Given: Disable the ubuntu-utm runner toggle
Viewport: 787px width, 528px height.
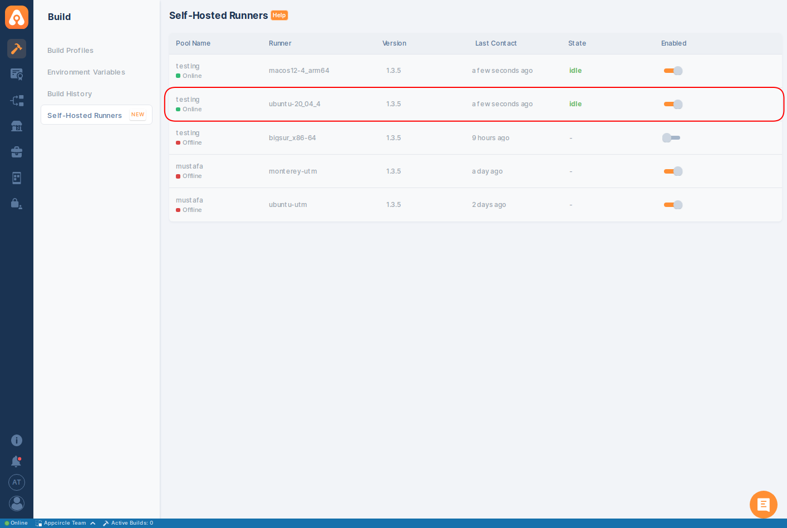Looking at the screenshot, I should pos(673,205).
